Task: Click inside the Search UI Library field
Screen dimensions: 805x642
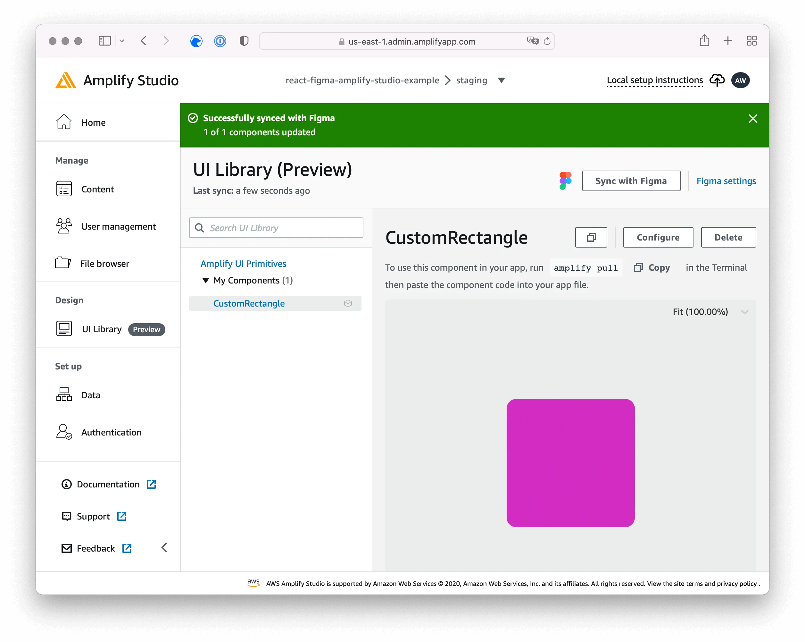Action: 276,228
